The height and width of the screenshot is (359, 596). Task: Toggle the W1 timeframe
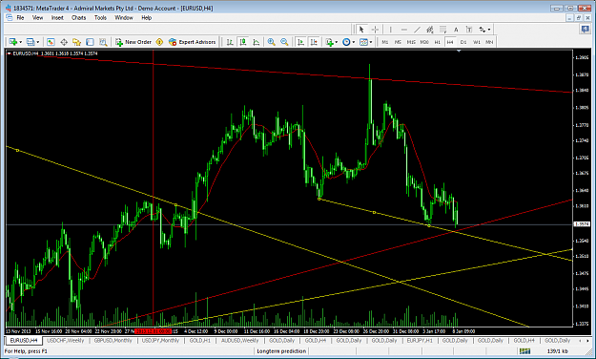[477, 42]
